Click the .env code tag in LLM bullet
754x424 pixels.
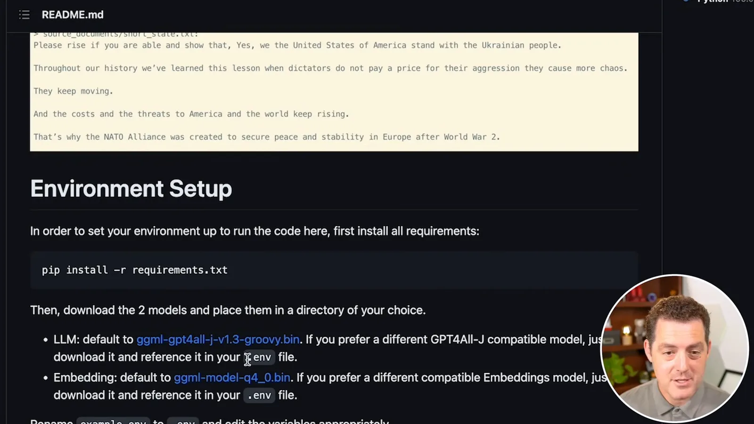[259, 357]
